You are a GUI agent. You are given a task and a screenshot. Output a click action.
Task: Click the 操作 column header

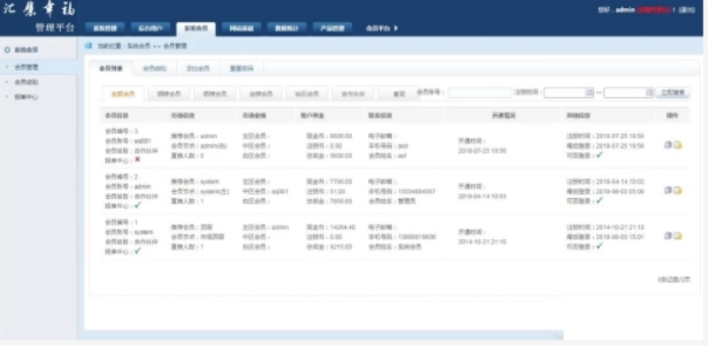[673, 116]
